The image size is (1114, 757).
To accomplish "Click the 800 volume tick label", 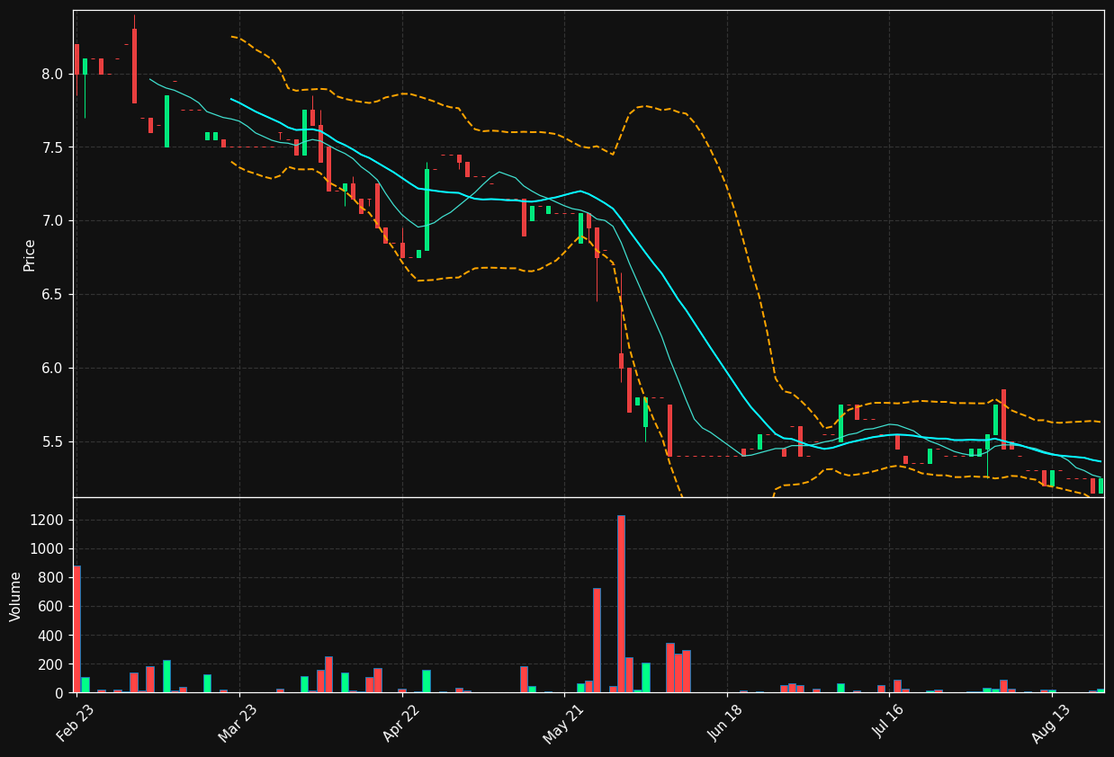I will click(53, 578).
